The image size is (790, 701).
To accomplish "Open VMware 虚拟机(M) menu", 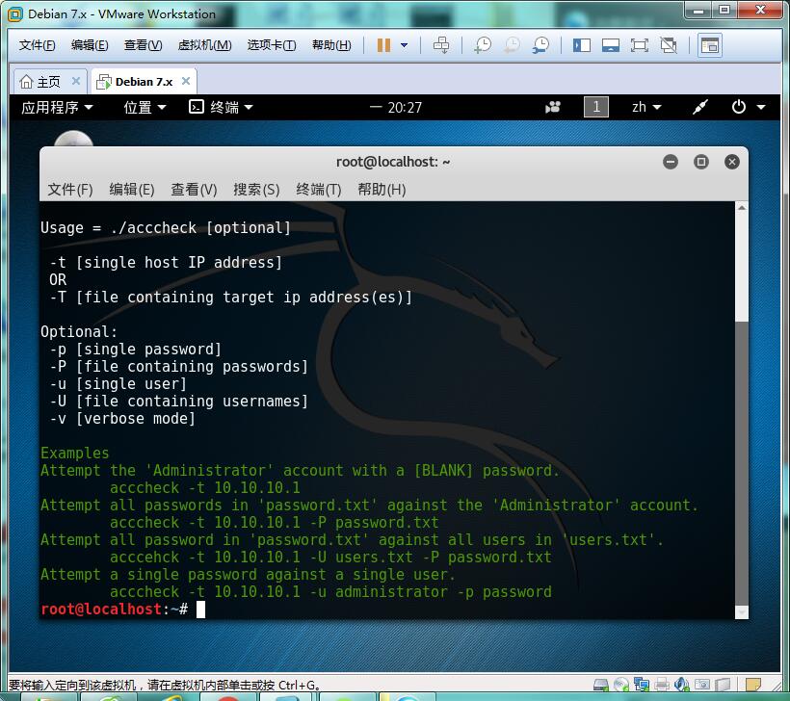I will [204, 45].
